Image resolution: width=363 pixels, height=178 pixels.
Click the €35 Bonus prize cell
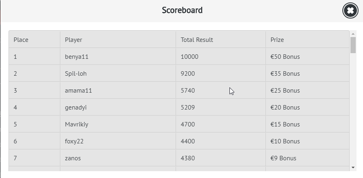click(x=285, y=74)
